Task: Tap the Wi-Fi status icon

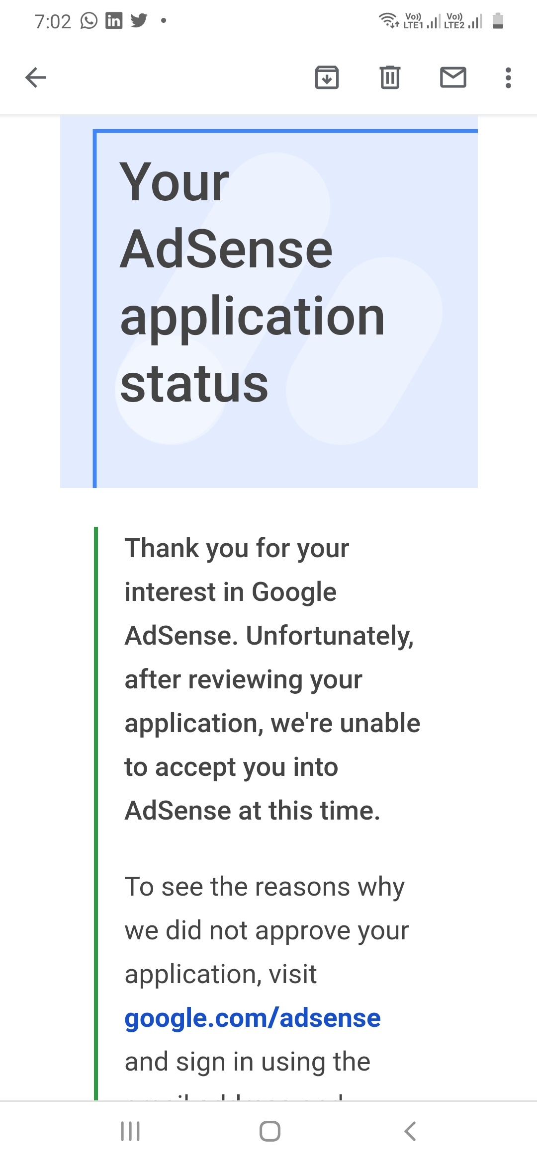Action: point(388,21)
